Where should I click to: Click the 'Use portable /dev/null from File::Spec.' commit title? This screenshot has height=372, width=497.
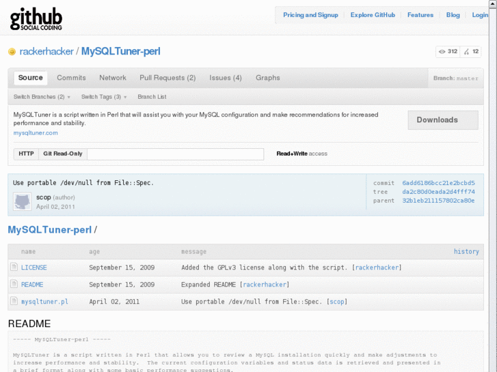(x=83, y=183)
